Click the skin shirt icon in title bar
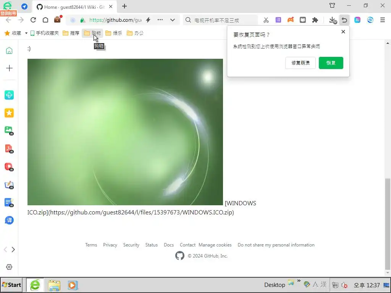391x293 pixels. (332, 5)
